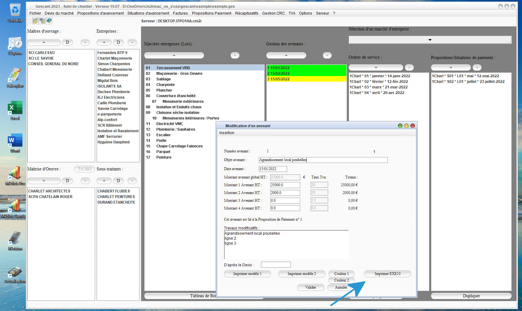Screen dimensions: 522x311
Task: Add a new Ordre de service
Action: (x=376, y=67)
